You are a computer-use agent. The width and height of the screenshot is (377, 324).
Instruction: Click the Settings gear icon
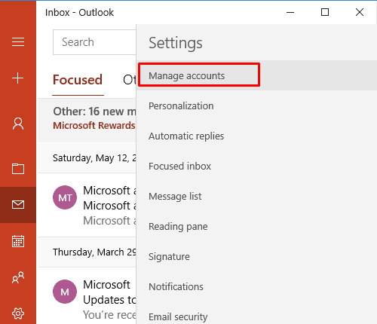[18, 313]
